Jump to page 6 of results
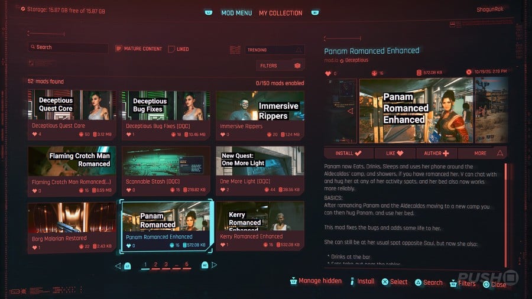Image resolution: width=532 pixels, height=299 pixels. [x=187, y=264]
